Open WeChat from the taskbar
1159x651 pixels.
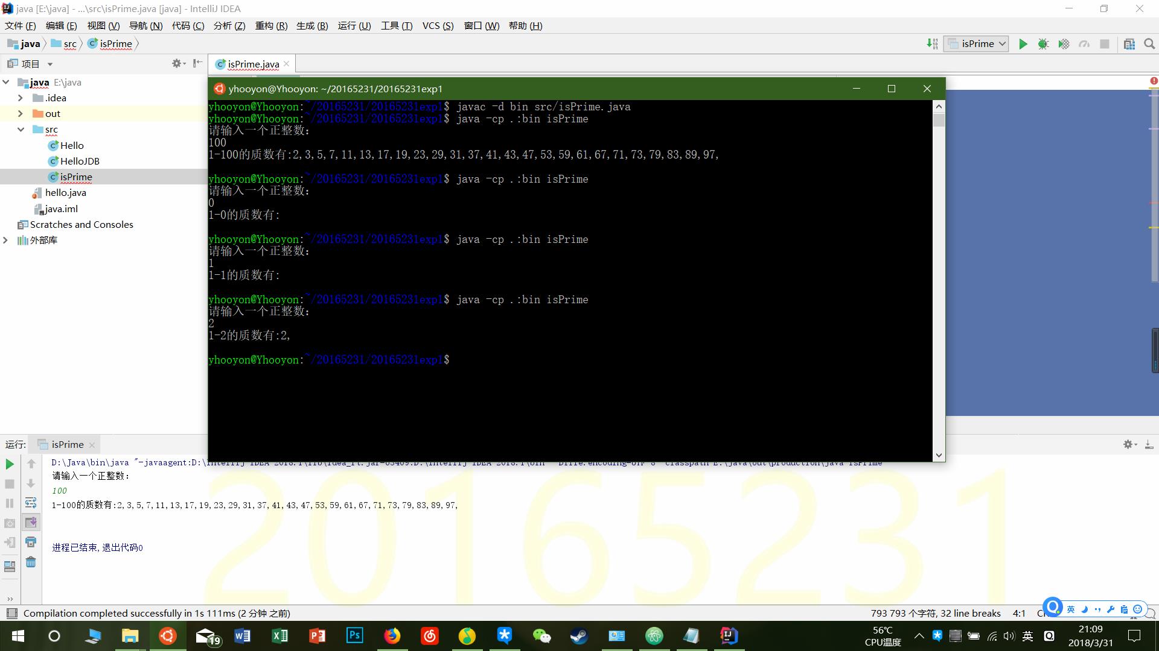541,636
